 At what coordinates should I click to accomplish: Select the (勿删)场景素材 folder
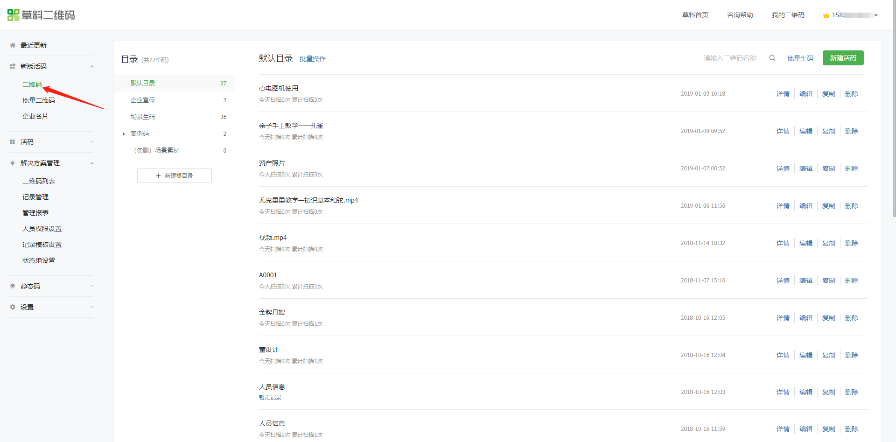point(174,150)
